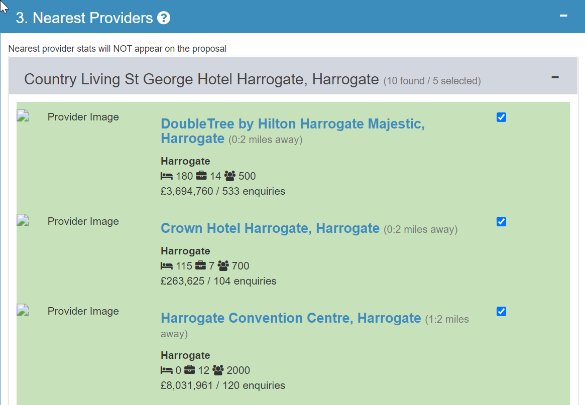Click the briefcase icon beside 14
The width and height of the screenshot is (585, 405).
(201, 175)
